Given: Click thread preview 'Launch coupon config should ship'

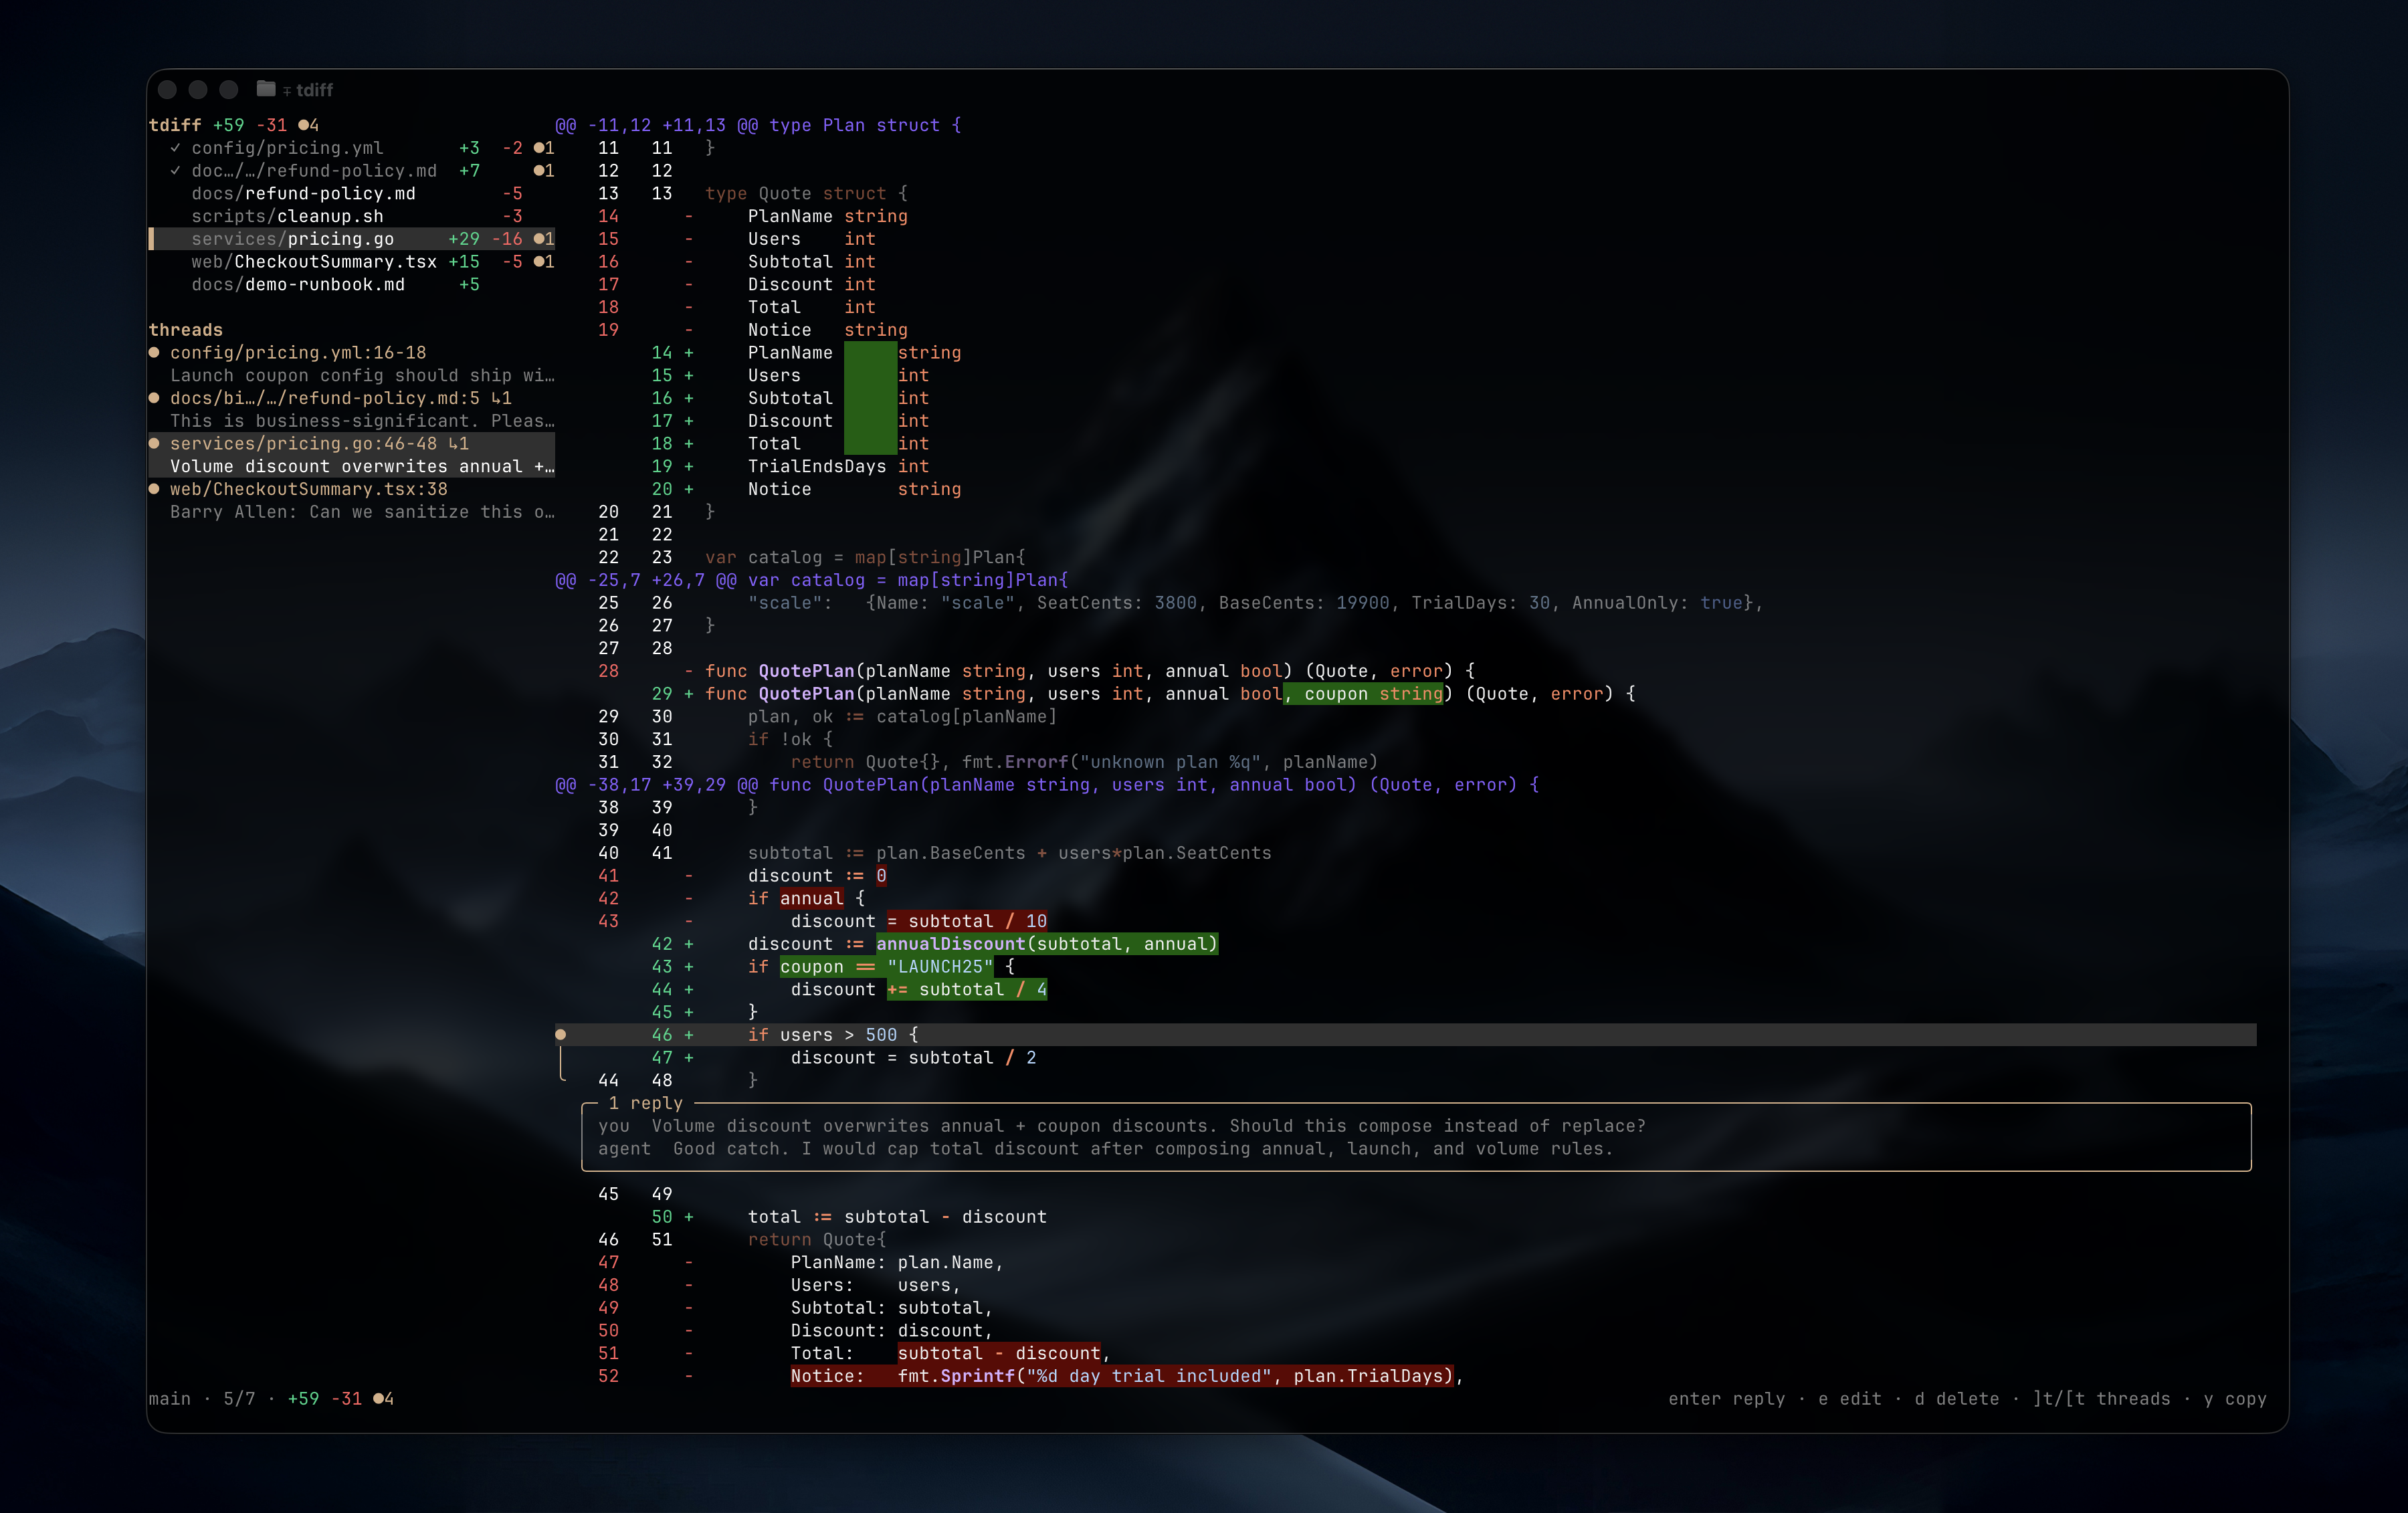Looking at the screenshot, I should click(362, 376).
